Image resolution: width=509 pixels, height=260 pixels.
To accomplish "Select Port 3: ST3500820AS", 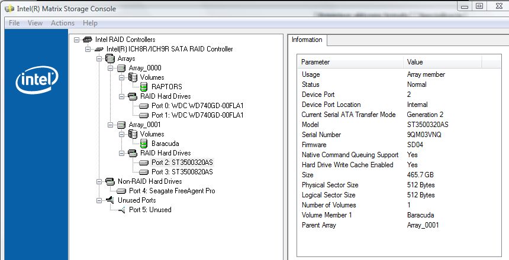I will point(182,172).
